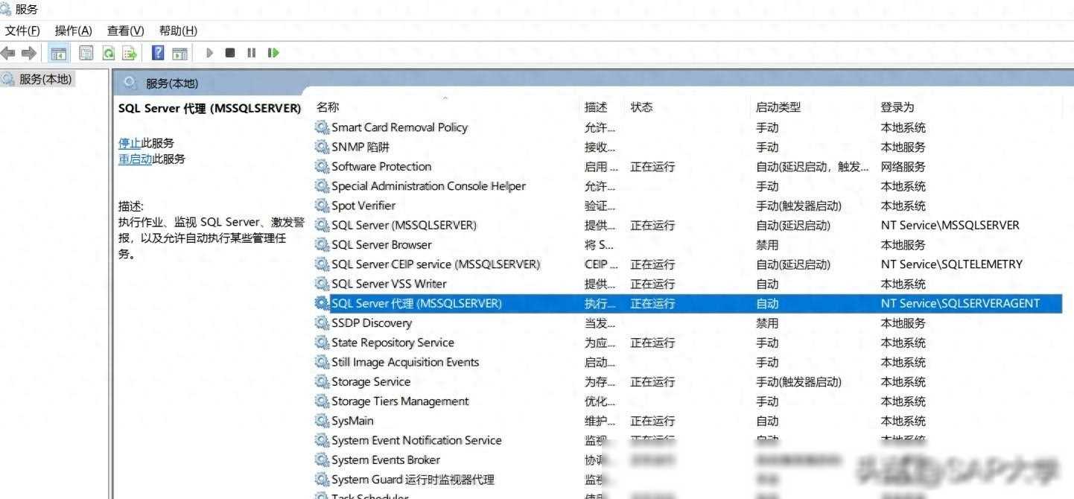Select 服务(本地) in the left tree
Screen dimensions: 1074x499
coord(45,79)
